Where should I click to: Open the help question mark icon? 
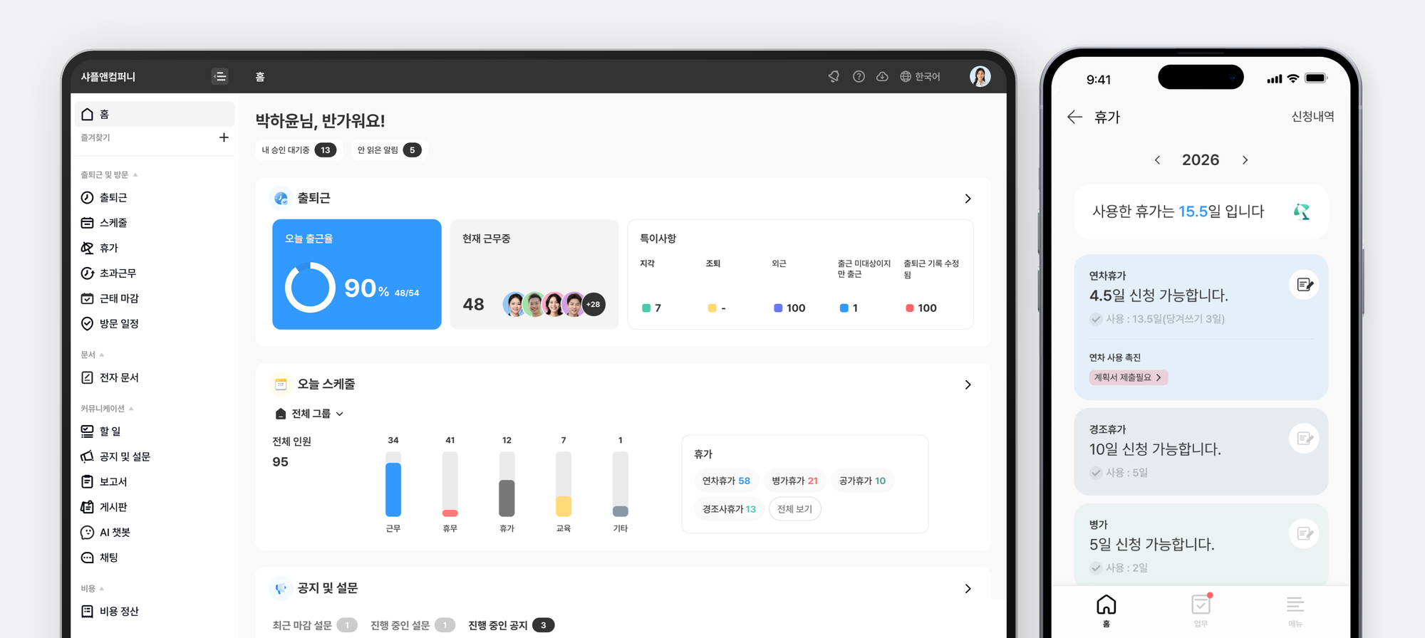pyautogui.click(x=859, y=76)
